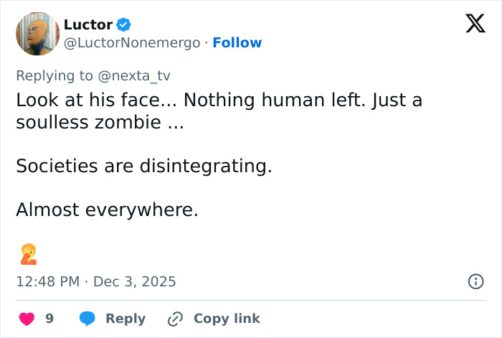
Task: Click the "Almost everywhere." line of text
Action: coord(107,210)
